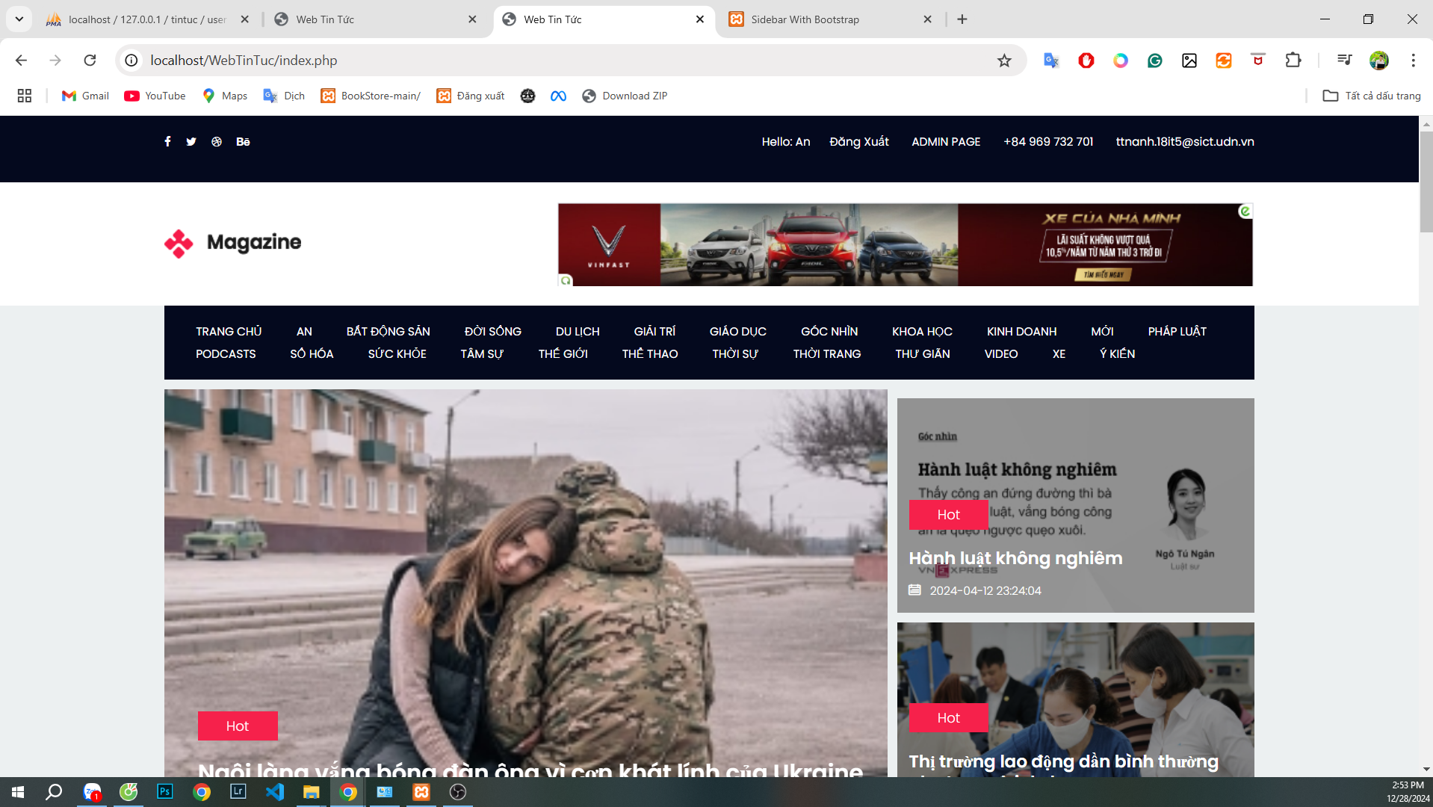The height and width of the screenshot is (807, 1433).
Task: Click the page vertical scrollbar thumb
Action: pyautogui.click(x=1426, y=182)
